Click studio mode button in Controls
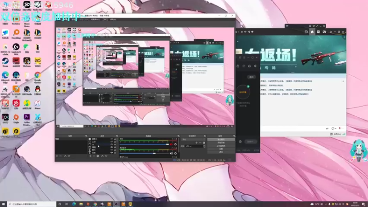368x207 pixels. 221,146
